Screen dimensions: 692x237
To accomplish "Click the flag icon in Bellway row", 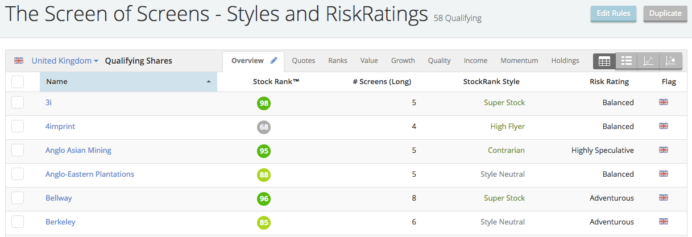I will 663,198.
